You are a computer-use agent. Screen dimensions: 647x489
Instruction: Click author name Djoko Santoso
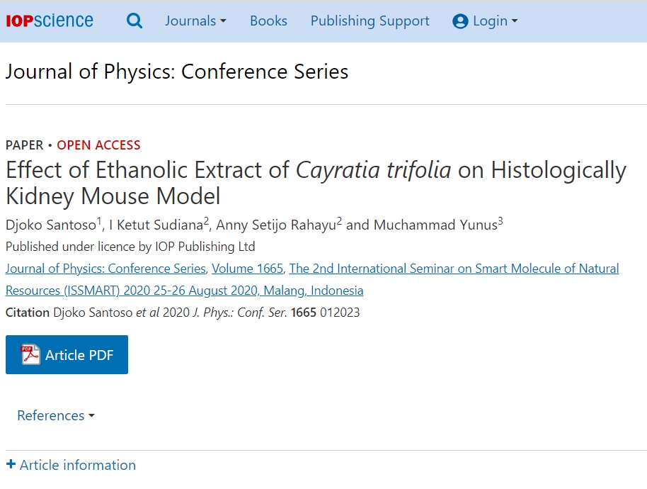pos(51,225)
